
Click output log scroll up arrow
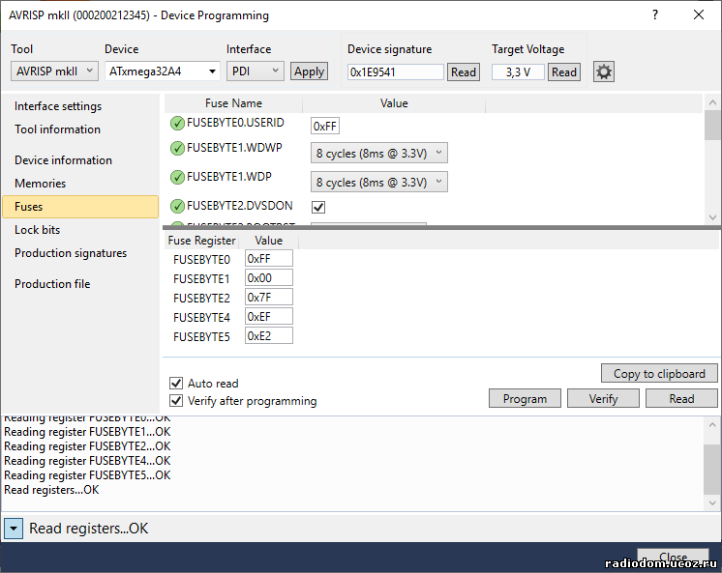tap(712, 425)
